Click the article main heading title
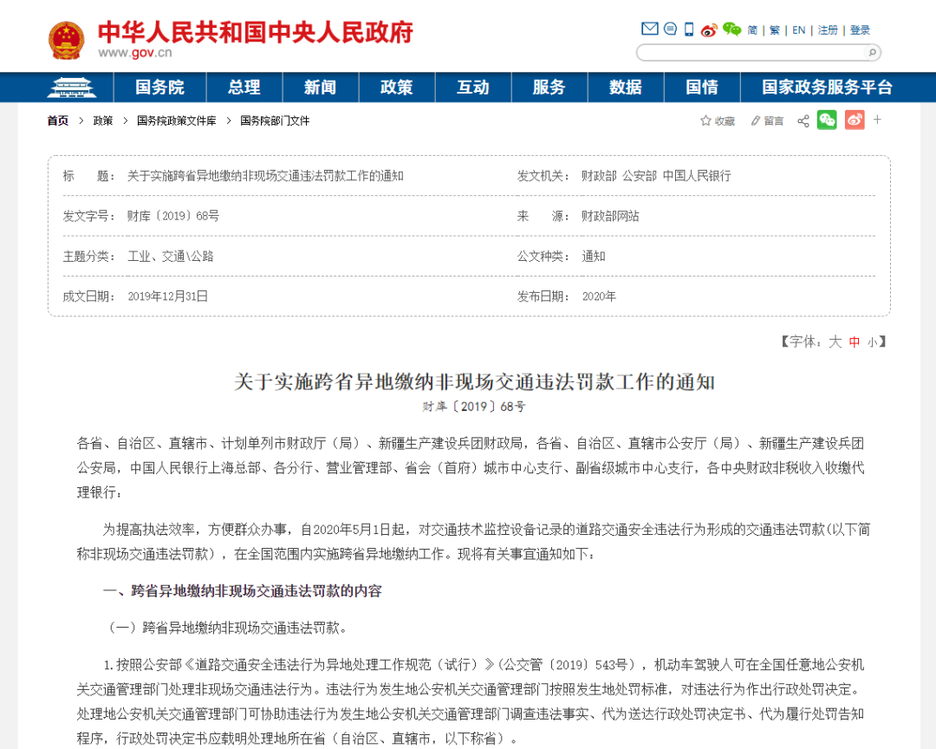 (474, 381)
